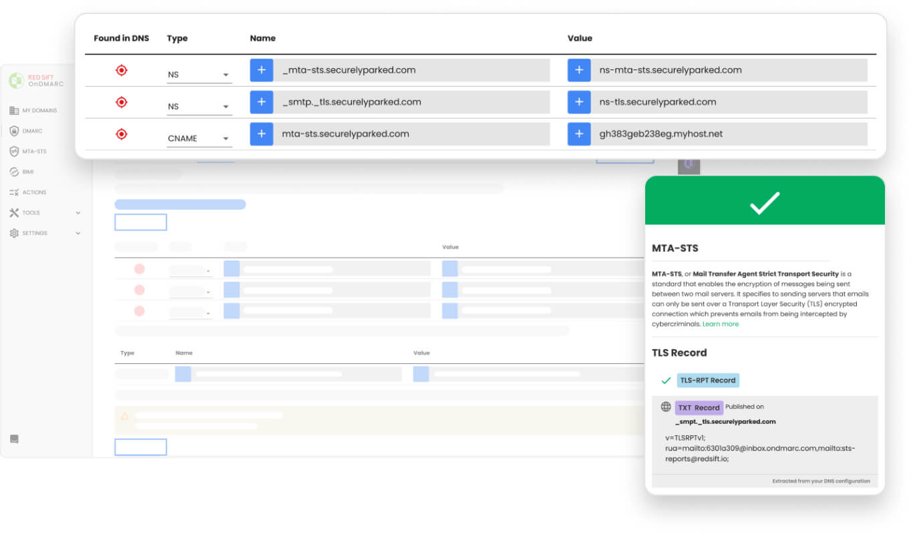
Task: Open Tools in the sidebar
Action: point(25,213)
